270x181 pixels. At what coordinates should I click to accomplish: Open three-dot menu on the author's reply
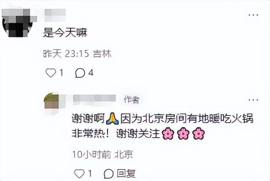(253, 100)
